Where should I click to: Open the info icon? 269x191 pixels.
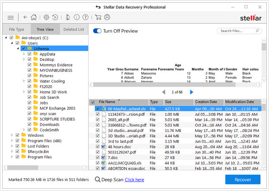77,17
